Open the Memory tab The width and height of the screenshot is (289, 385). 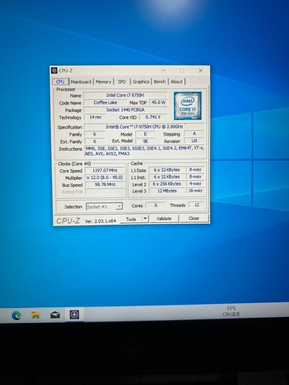pos(103,82)
